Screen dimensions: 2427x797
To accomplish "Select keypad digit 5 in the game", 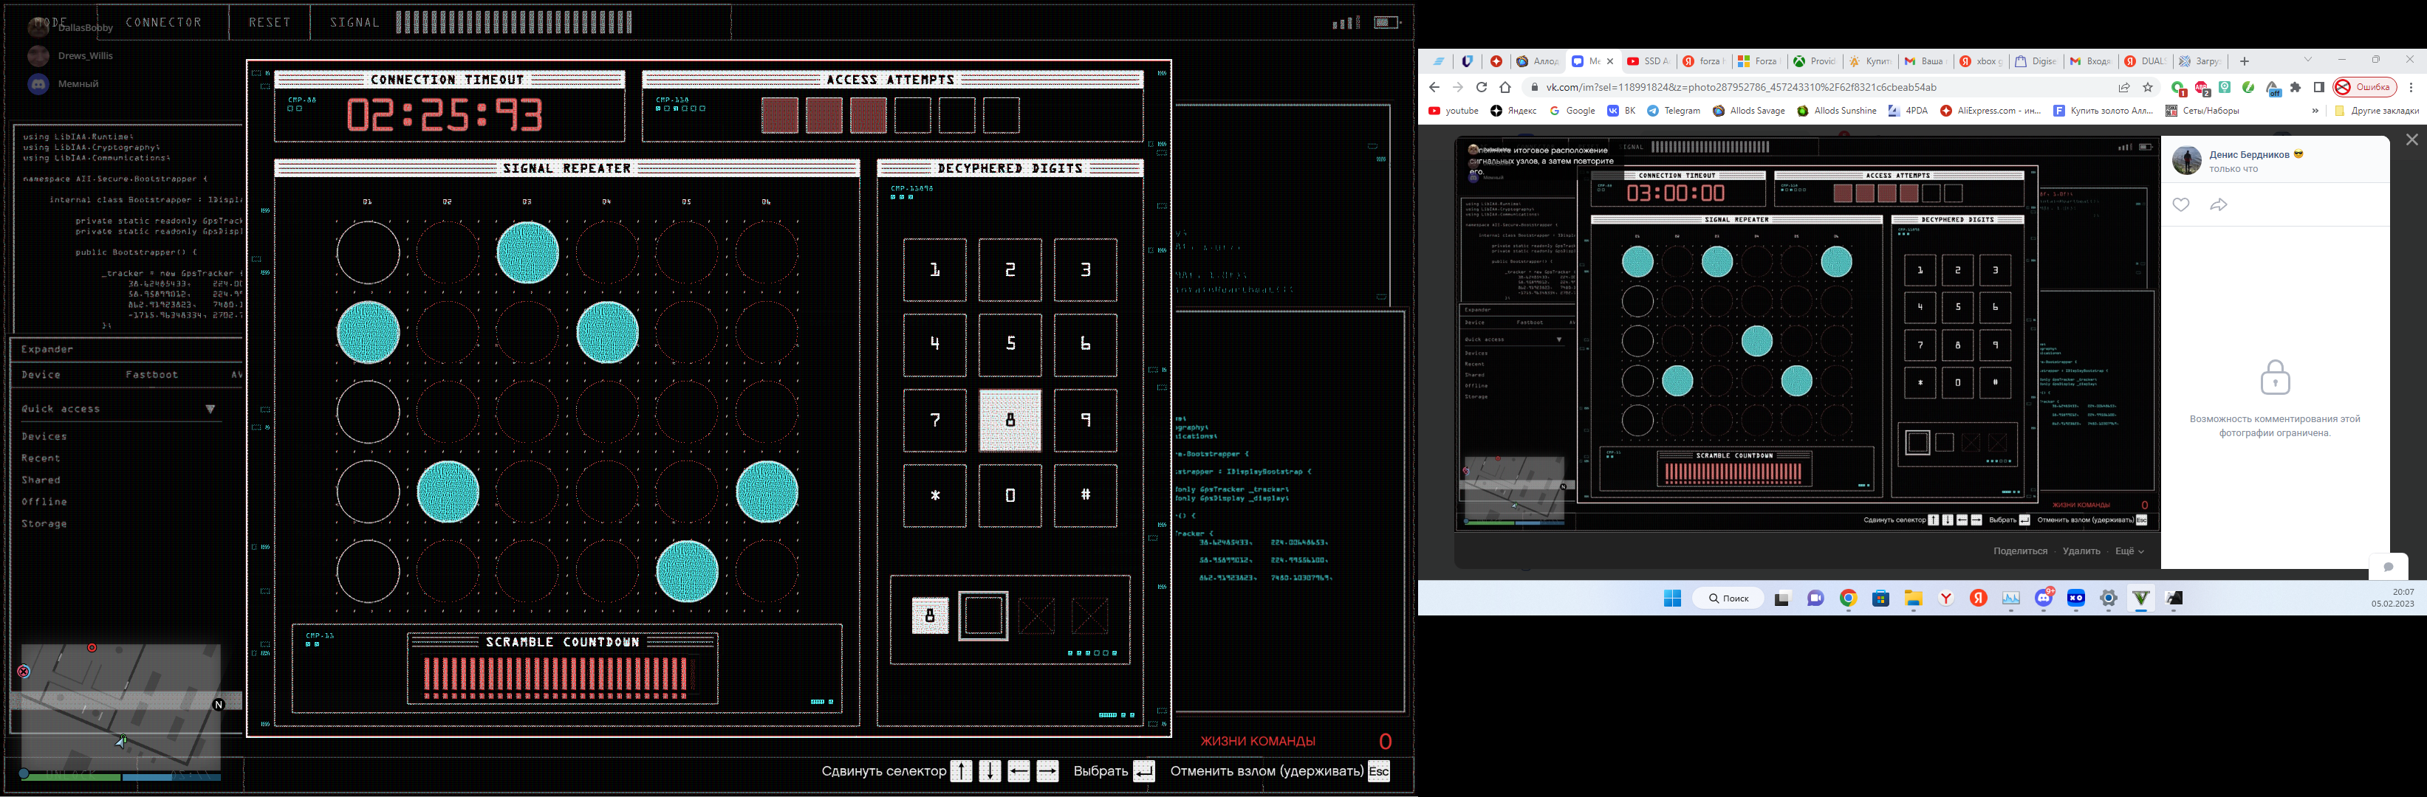I will pyautogui.click(x=1010, y=345).
